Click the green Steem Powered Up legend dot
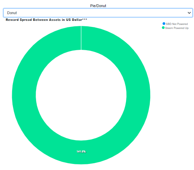Image resolution: width=194 pixels, height=170 pixels. click(x=163, y=28)
